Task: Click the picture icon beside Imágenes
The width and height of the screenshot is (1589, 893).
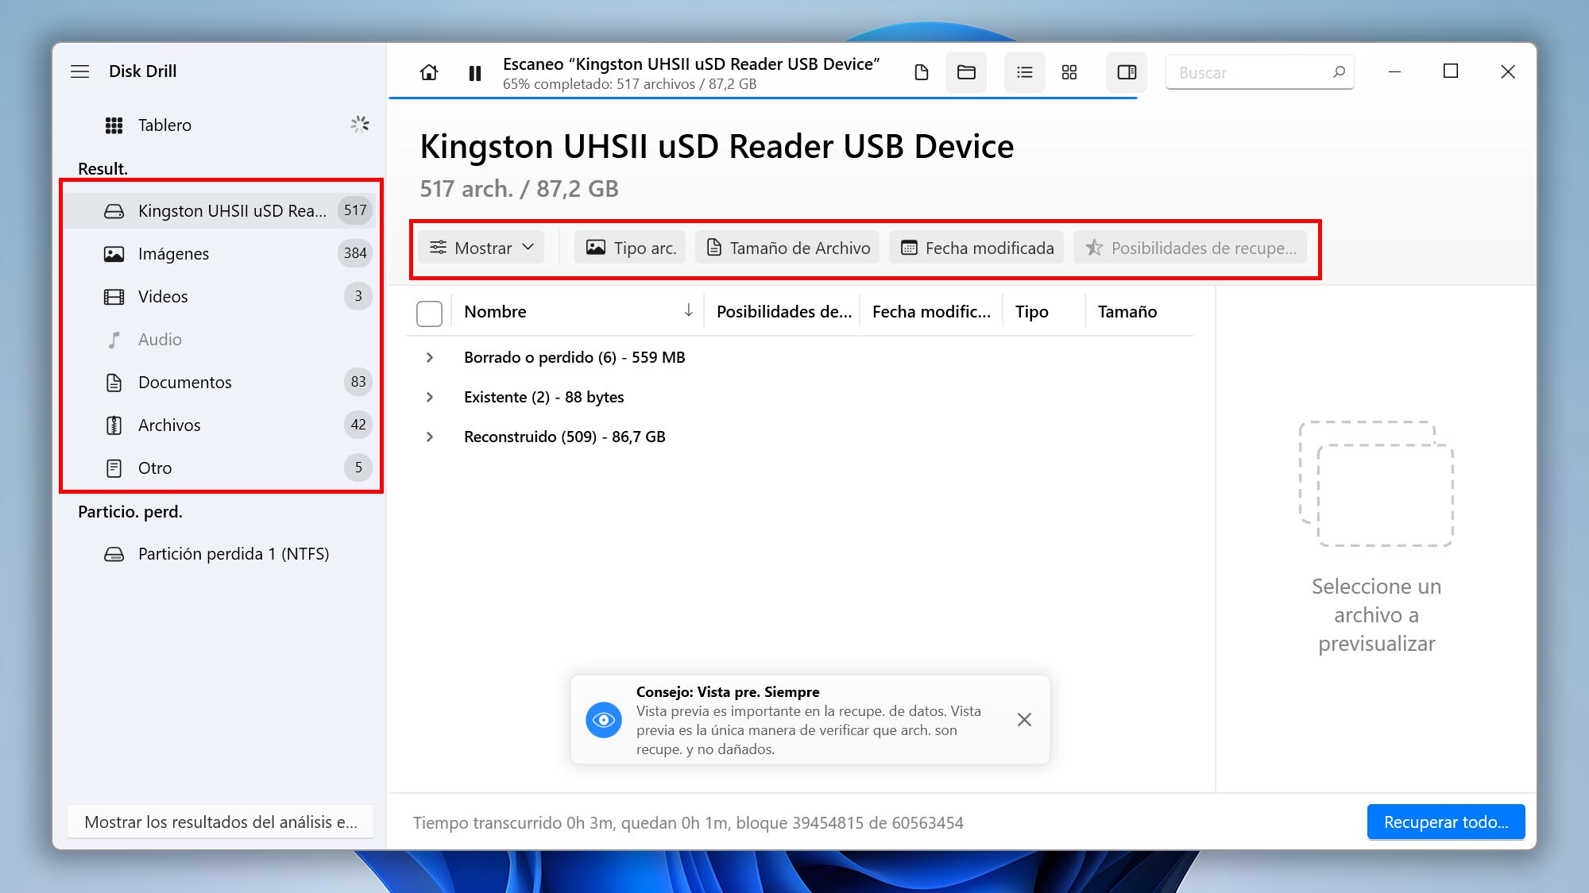Action: (x=114, y=254)
